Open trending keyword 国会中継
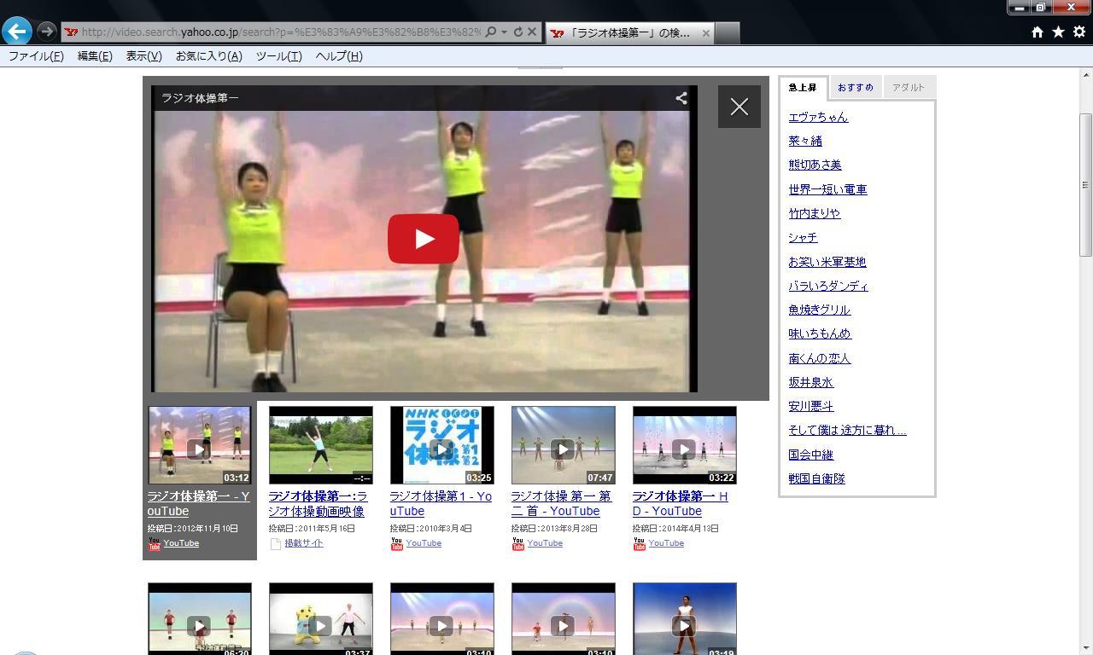The height and width of the screenshot is (655, 1093). pyautogui.click(x=810, y=455)
